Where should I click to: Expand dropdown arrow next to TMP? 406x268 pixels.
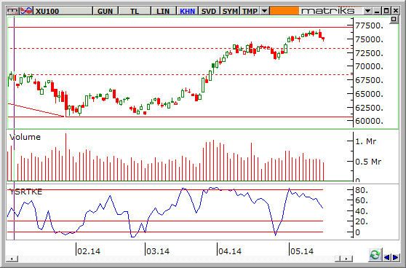point(264,11)
